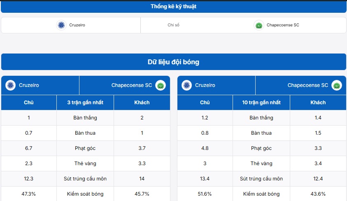Click Bàn thua label in 3-match table
Viewport: 347px width, 201px height.
(x=85, y=133)
